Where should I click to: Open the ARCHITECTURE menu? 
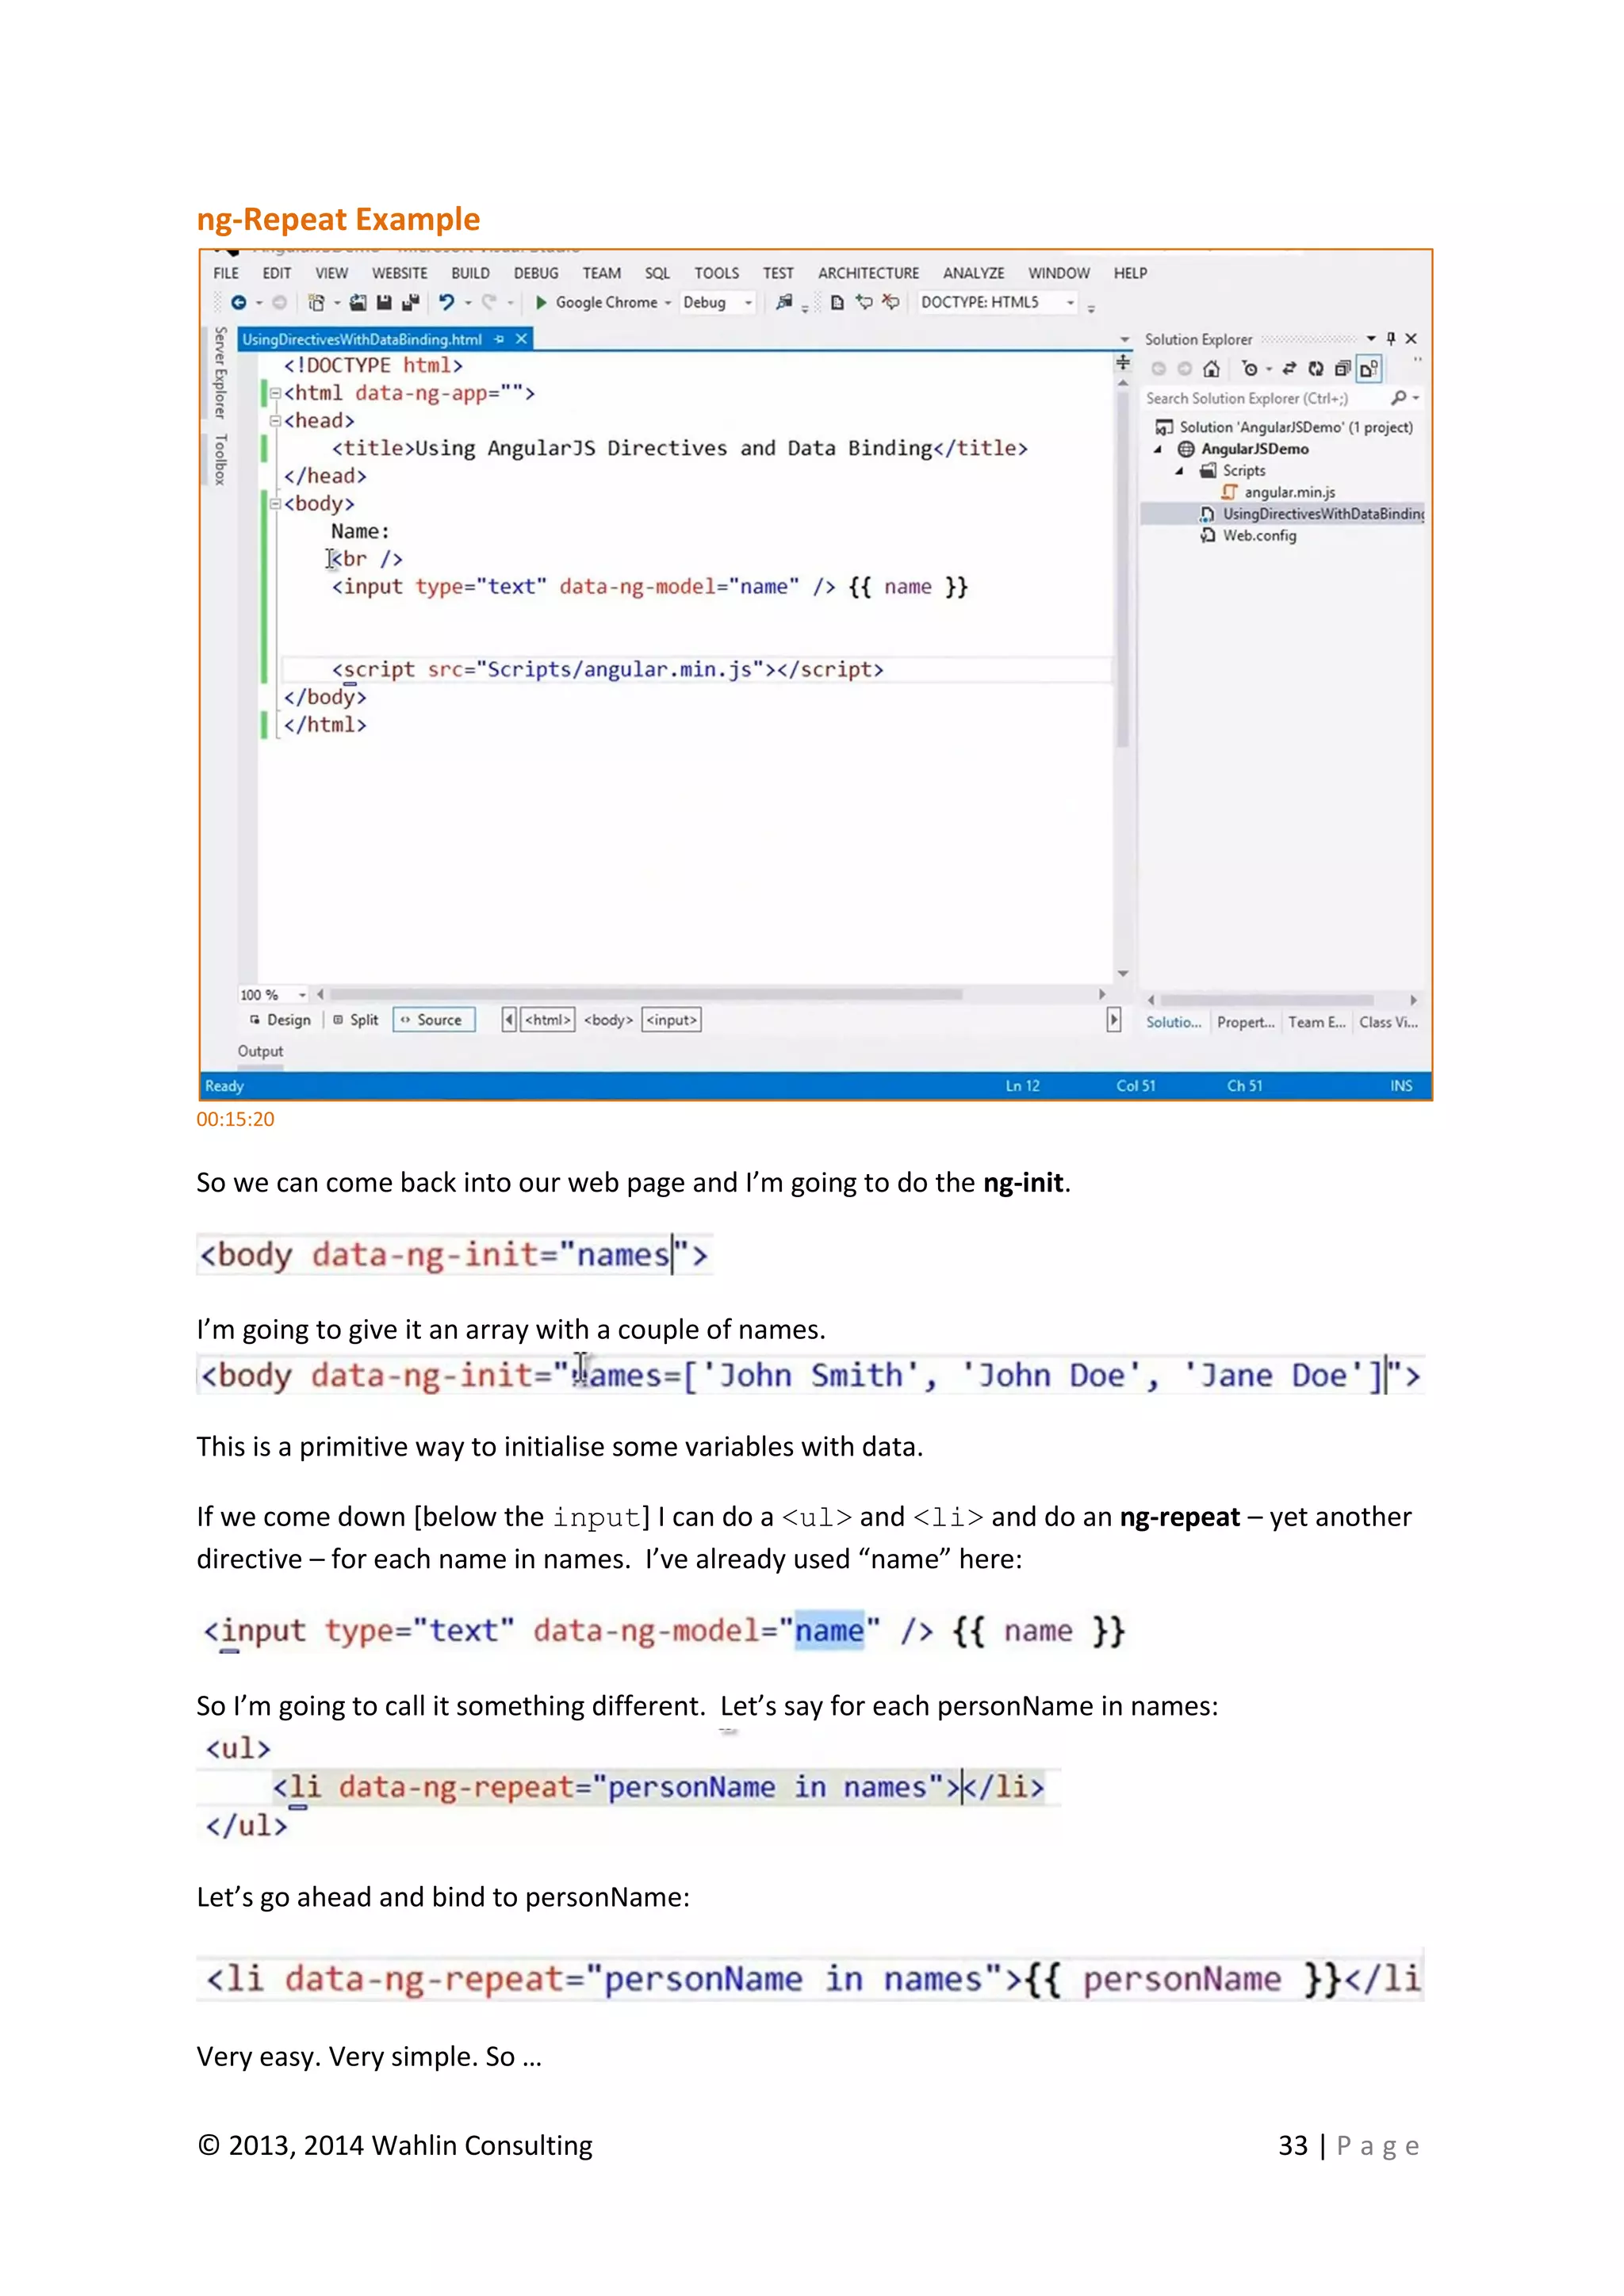(x=869, y=273)
